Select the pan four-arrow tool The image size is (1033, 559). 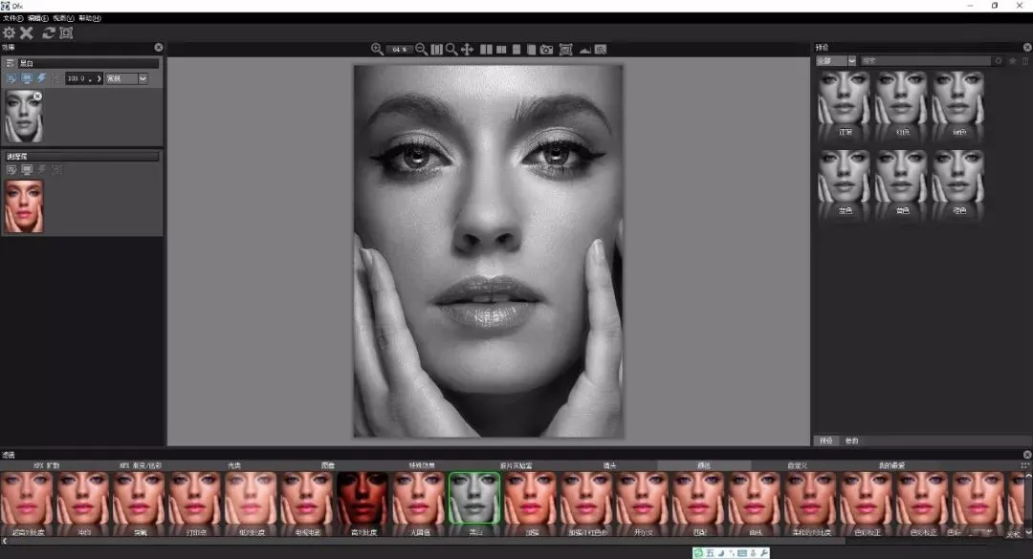click(467, 50)
